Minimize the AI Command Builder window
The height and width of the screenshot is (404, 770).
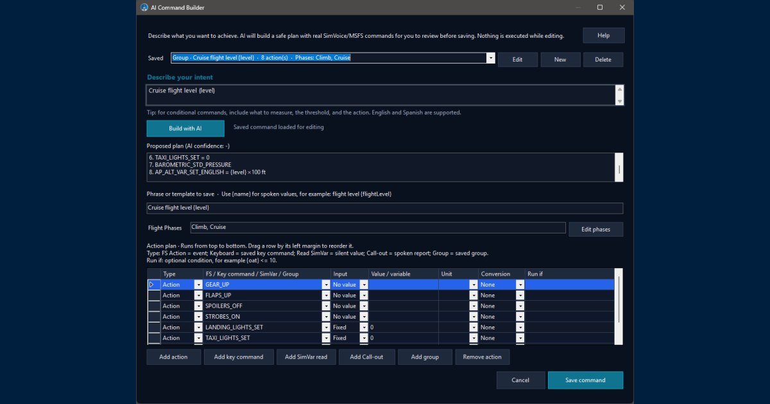point(577,8)
